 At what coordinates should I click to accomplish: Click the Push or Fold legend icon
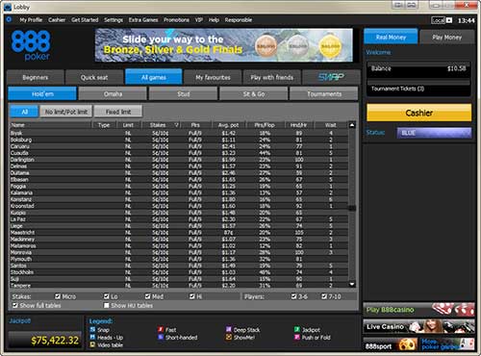pyautogui.click(x=297, y=337)
